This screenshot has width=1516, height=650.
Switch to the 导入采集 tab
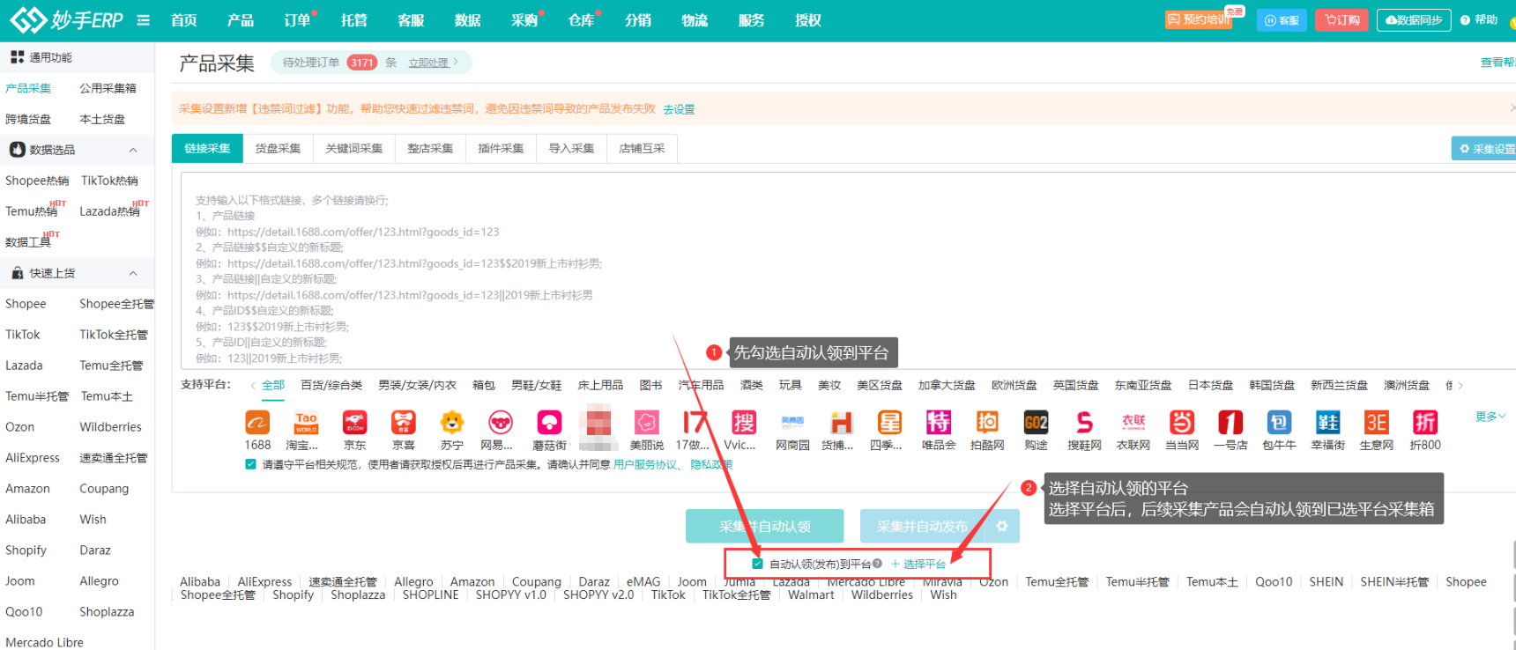pyautogui.click(x=571, y=148)
